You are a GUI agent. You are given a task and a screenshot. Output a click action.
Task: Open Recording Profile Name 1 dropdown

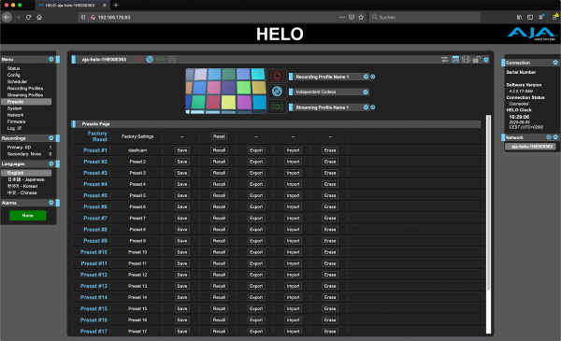click(x=366, y=77)
